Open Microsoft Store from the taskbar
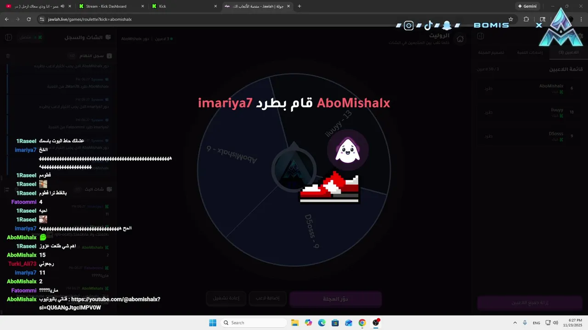588x330 pixels. tap(335, 323)
